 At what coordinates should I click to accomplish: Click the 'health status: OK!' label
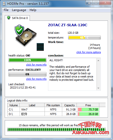19,55
